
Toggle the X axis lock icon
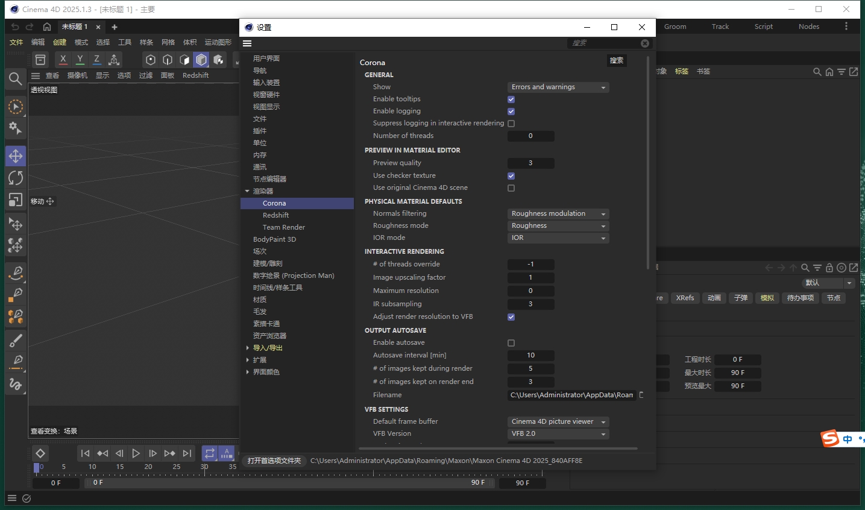tap(63, 59)
